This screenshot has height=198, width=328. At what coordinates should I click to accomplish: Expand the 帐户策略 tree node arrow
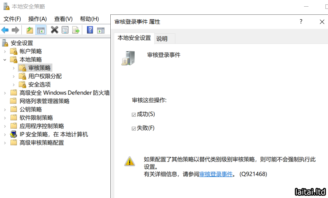point(5,51)
